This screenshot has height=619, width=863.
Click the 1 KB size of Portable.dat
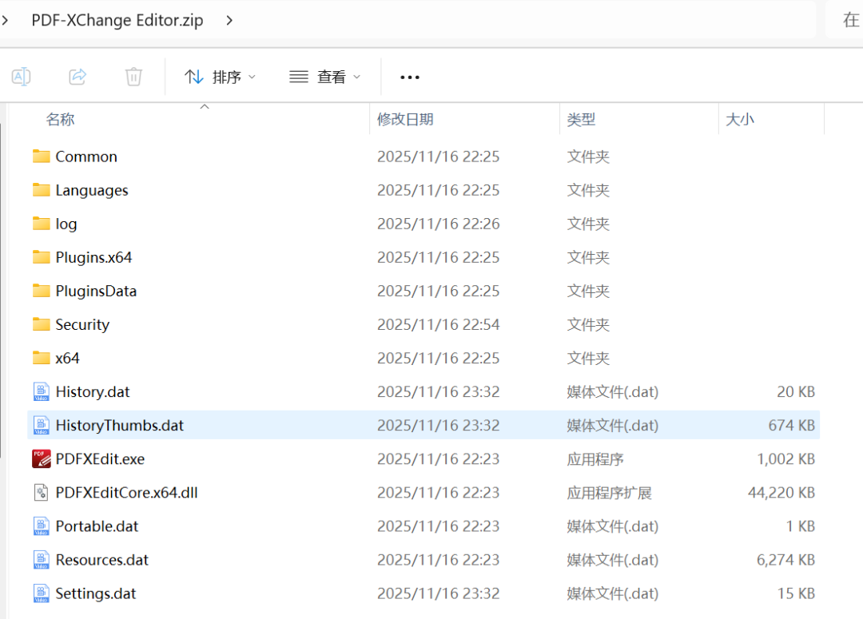click(x=800, y=526)
